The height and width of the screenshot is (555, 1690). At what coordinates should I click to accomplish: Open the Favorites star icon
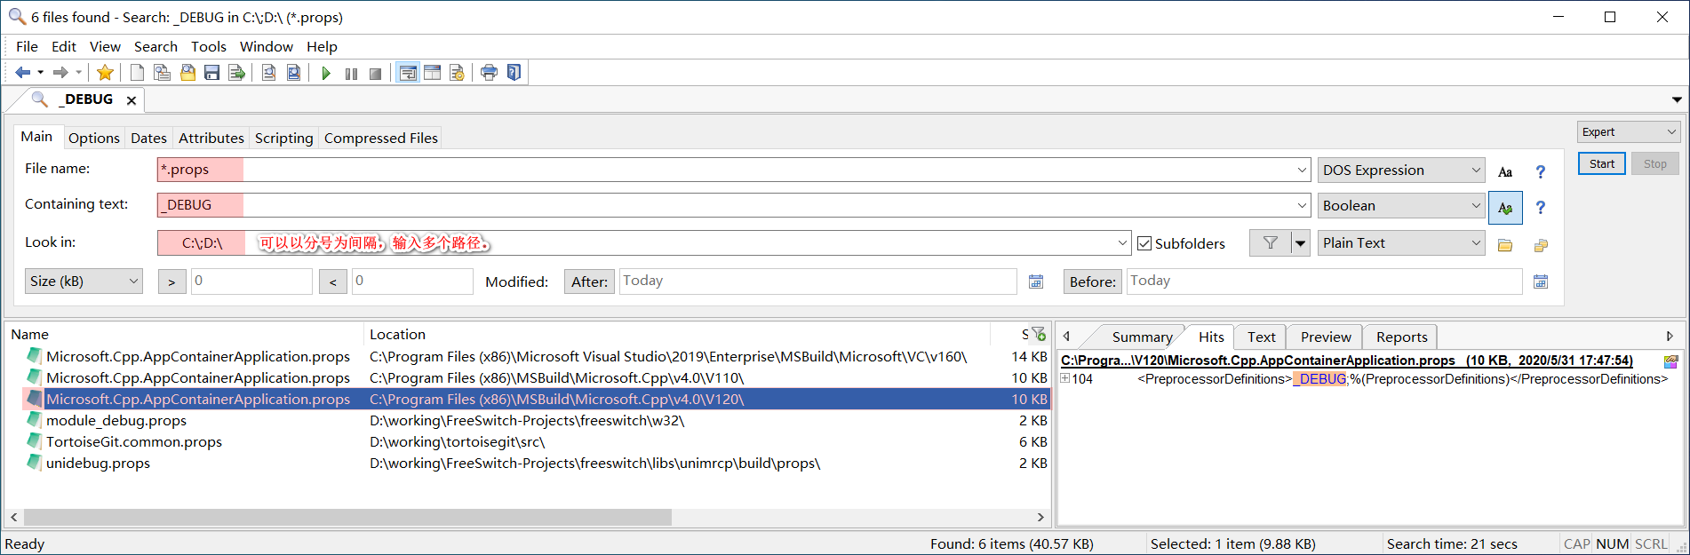tap(105, 73)
